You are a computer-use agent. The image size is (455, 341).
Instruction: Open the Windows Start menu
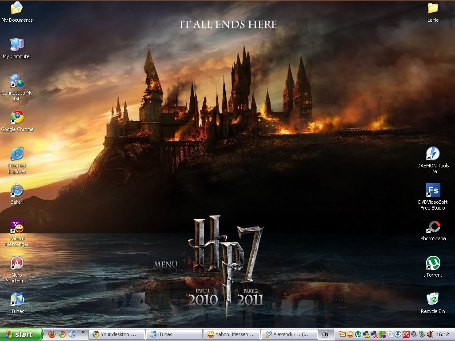(x=21, y=334)
